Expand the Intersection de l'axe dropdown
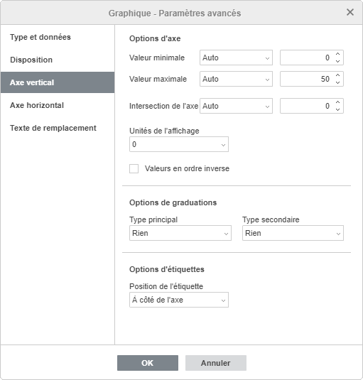Image resolution: width=363 pixels, height=380 pixels. coord(236,106)
